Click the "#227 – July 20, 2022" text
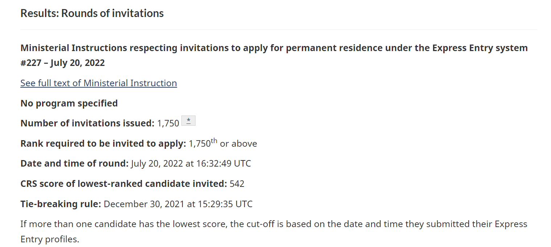Image resolution: width=551 pixels, height=247 pixels. [x=62, y=63]
